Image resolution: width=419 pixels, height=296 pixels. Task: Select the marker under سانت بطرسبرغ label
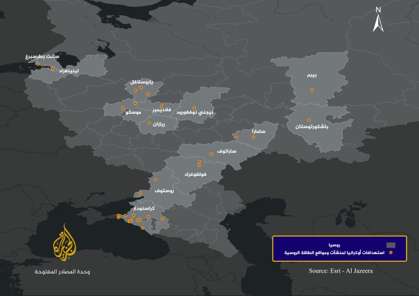click(x=38, y=64)
